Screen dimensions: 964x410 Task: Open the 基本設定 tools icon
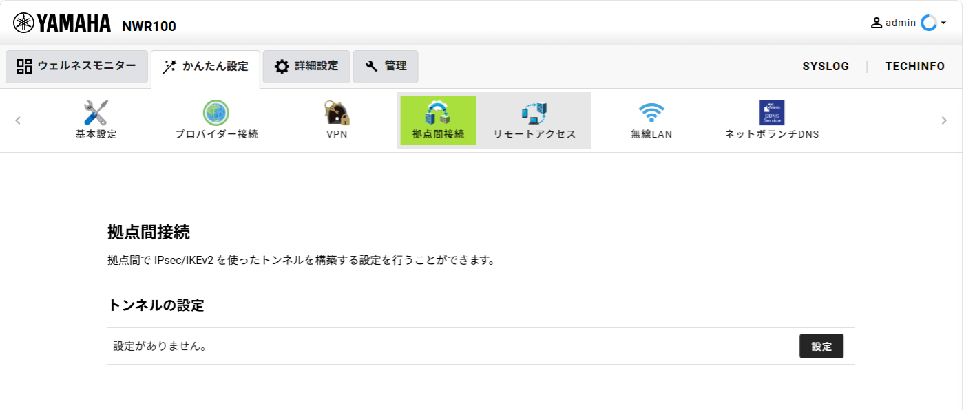[x=96, y=113]
